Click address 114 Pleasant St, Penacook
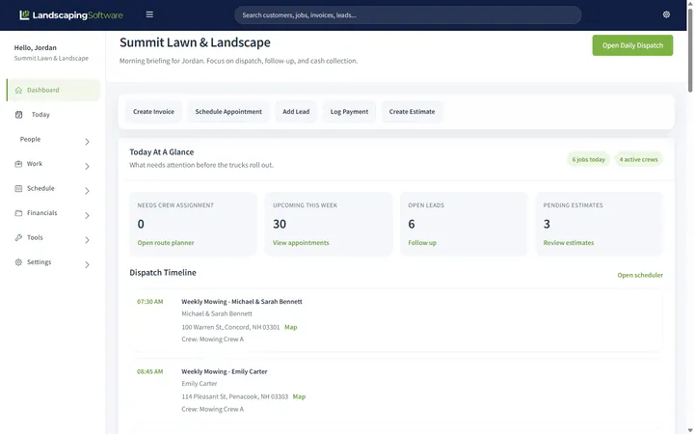694x434 pixels. [x=234, y=396]
